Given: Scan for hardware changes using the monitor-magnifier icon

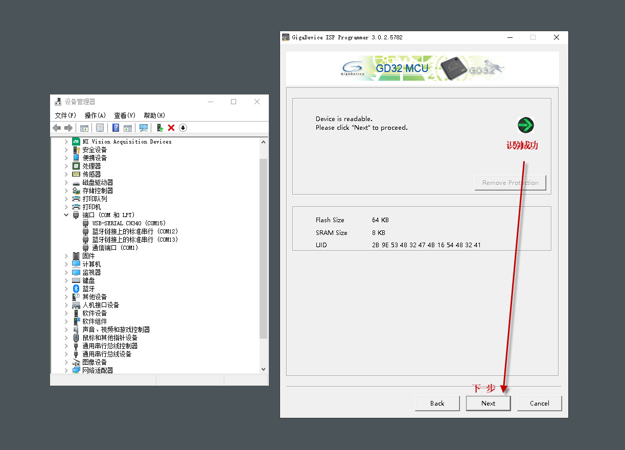Looking at the screenshot, I should [144, 128].
